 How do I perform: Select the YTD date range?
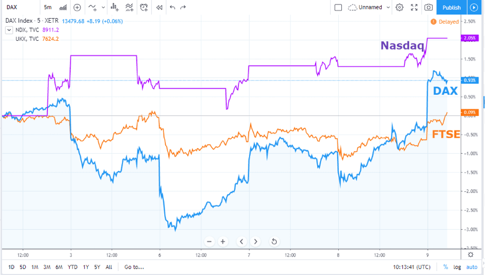pos(72,267)
